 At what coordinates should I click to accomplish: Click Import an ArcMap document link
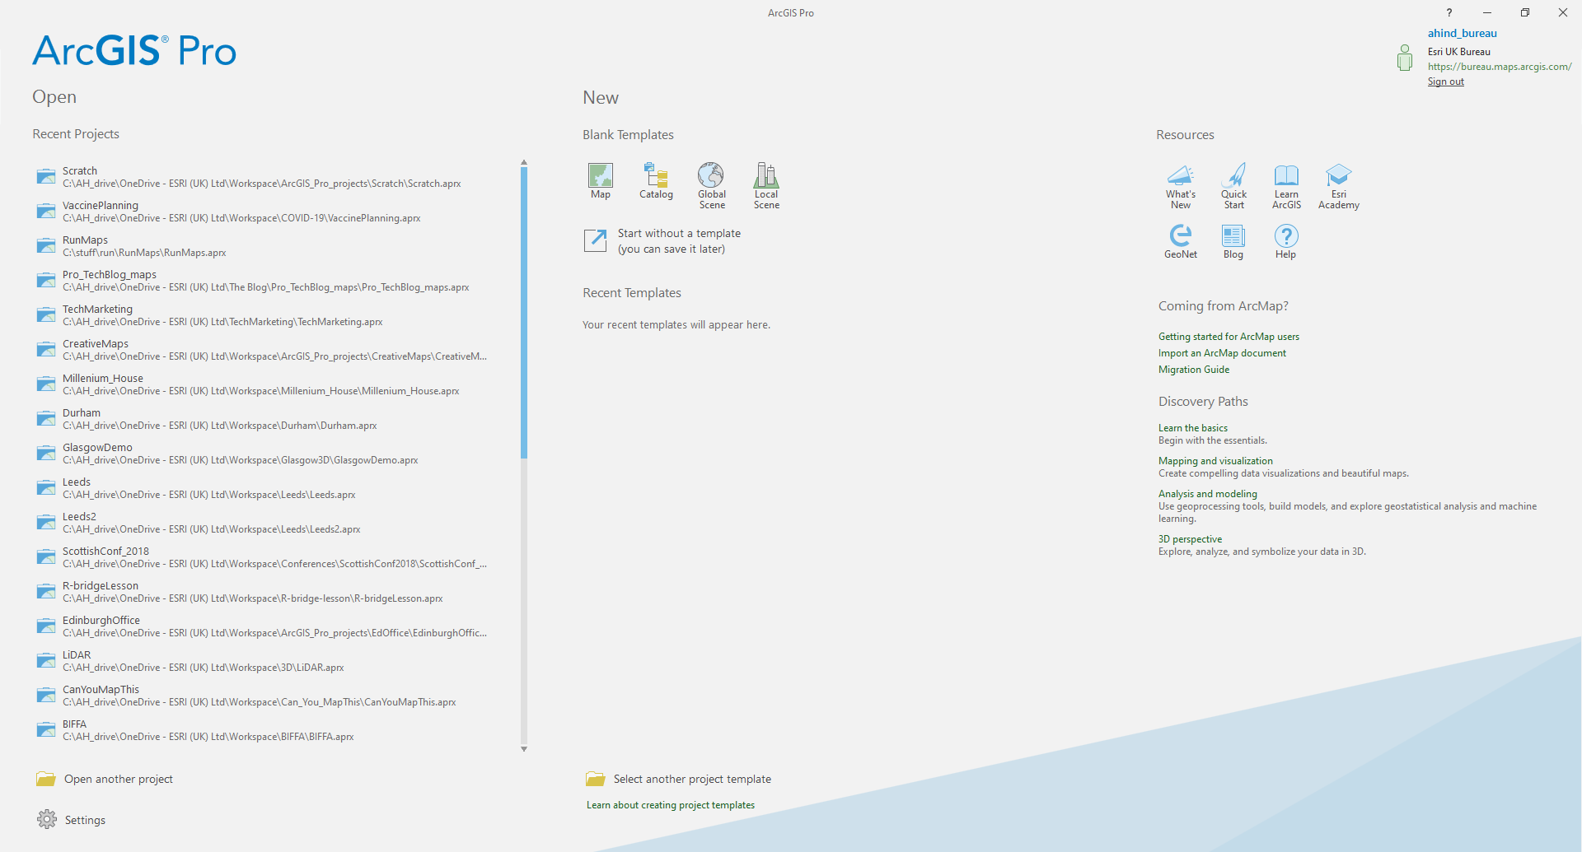tap(1222, 353)
